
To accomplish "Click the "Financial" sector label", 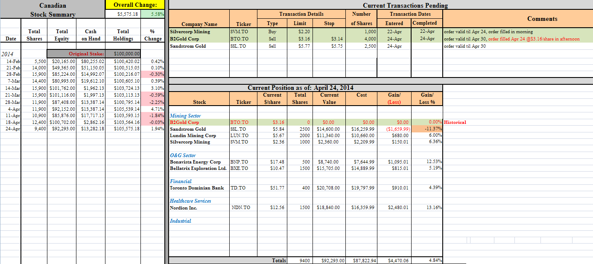I will [x=181, y=181].
